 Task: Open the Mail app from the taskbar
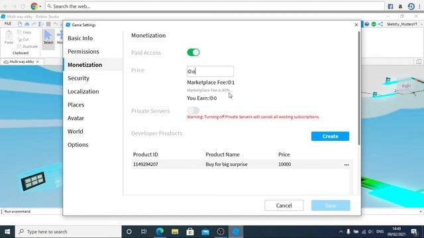coord(205,231)
